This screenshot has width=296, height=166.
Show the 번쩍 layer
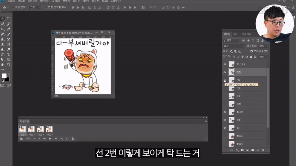[x=225, y=104]
